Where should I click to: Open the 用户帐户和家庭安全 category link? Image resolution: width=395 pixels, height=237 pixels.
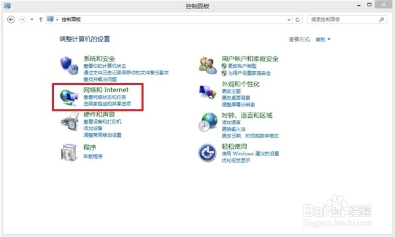click(250, 59)
